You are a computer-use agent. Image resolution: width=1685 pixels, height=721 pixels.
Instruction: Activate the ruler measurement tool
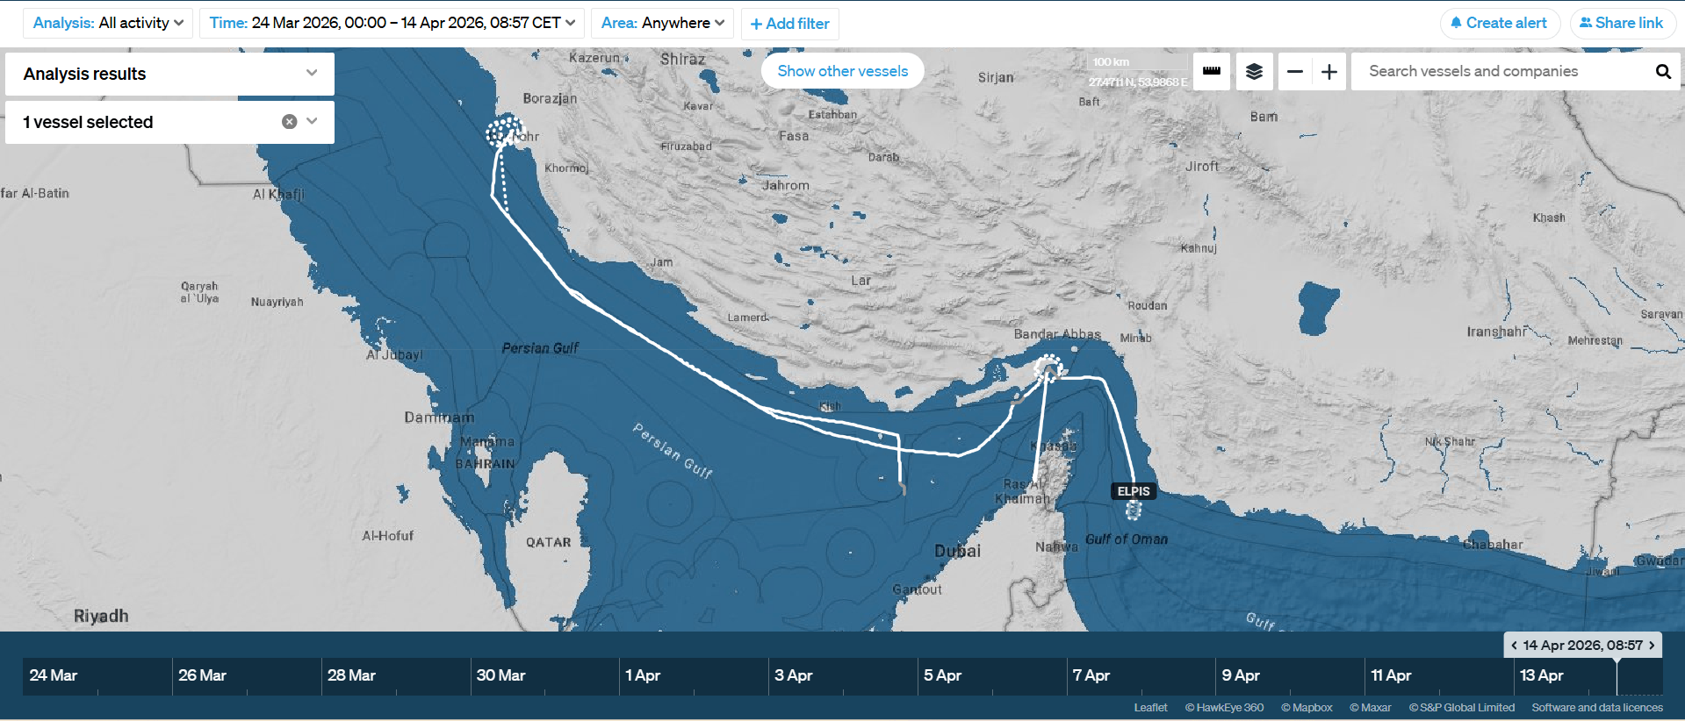[x=1211, y=71]
